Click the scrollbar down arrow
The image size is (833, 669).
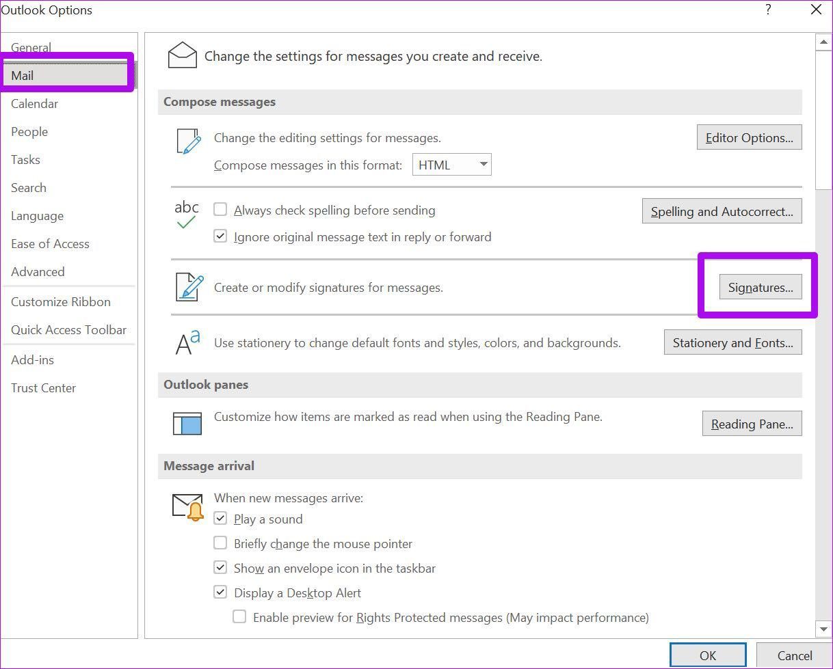[x=823, y=629]
